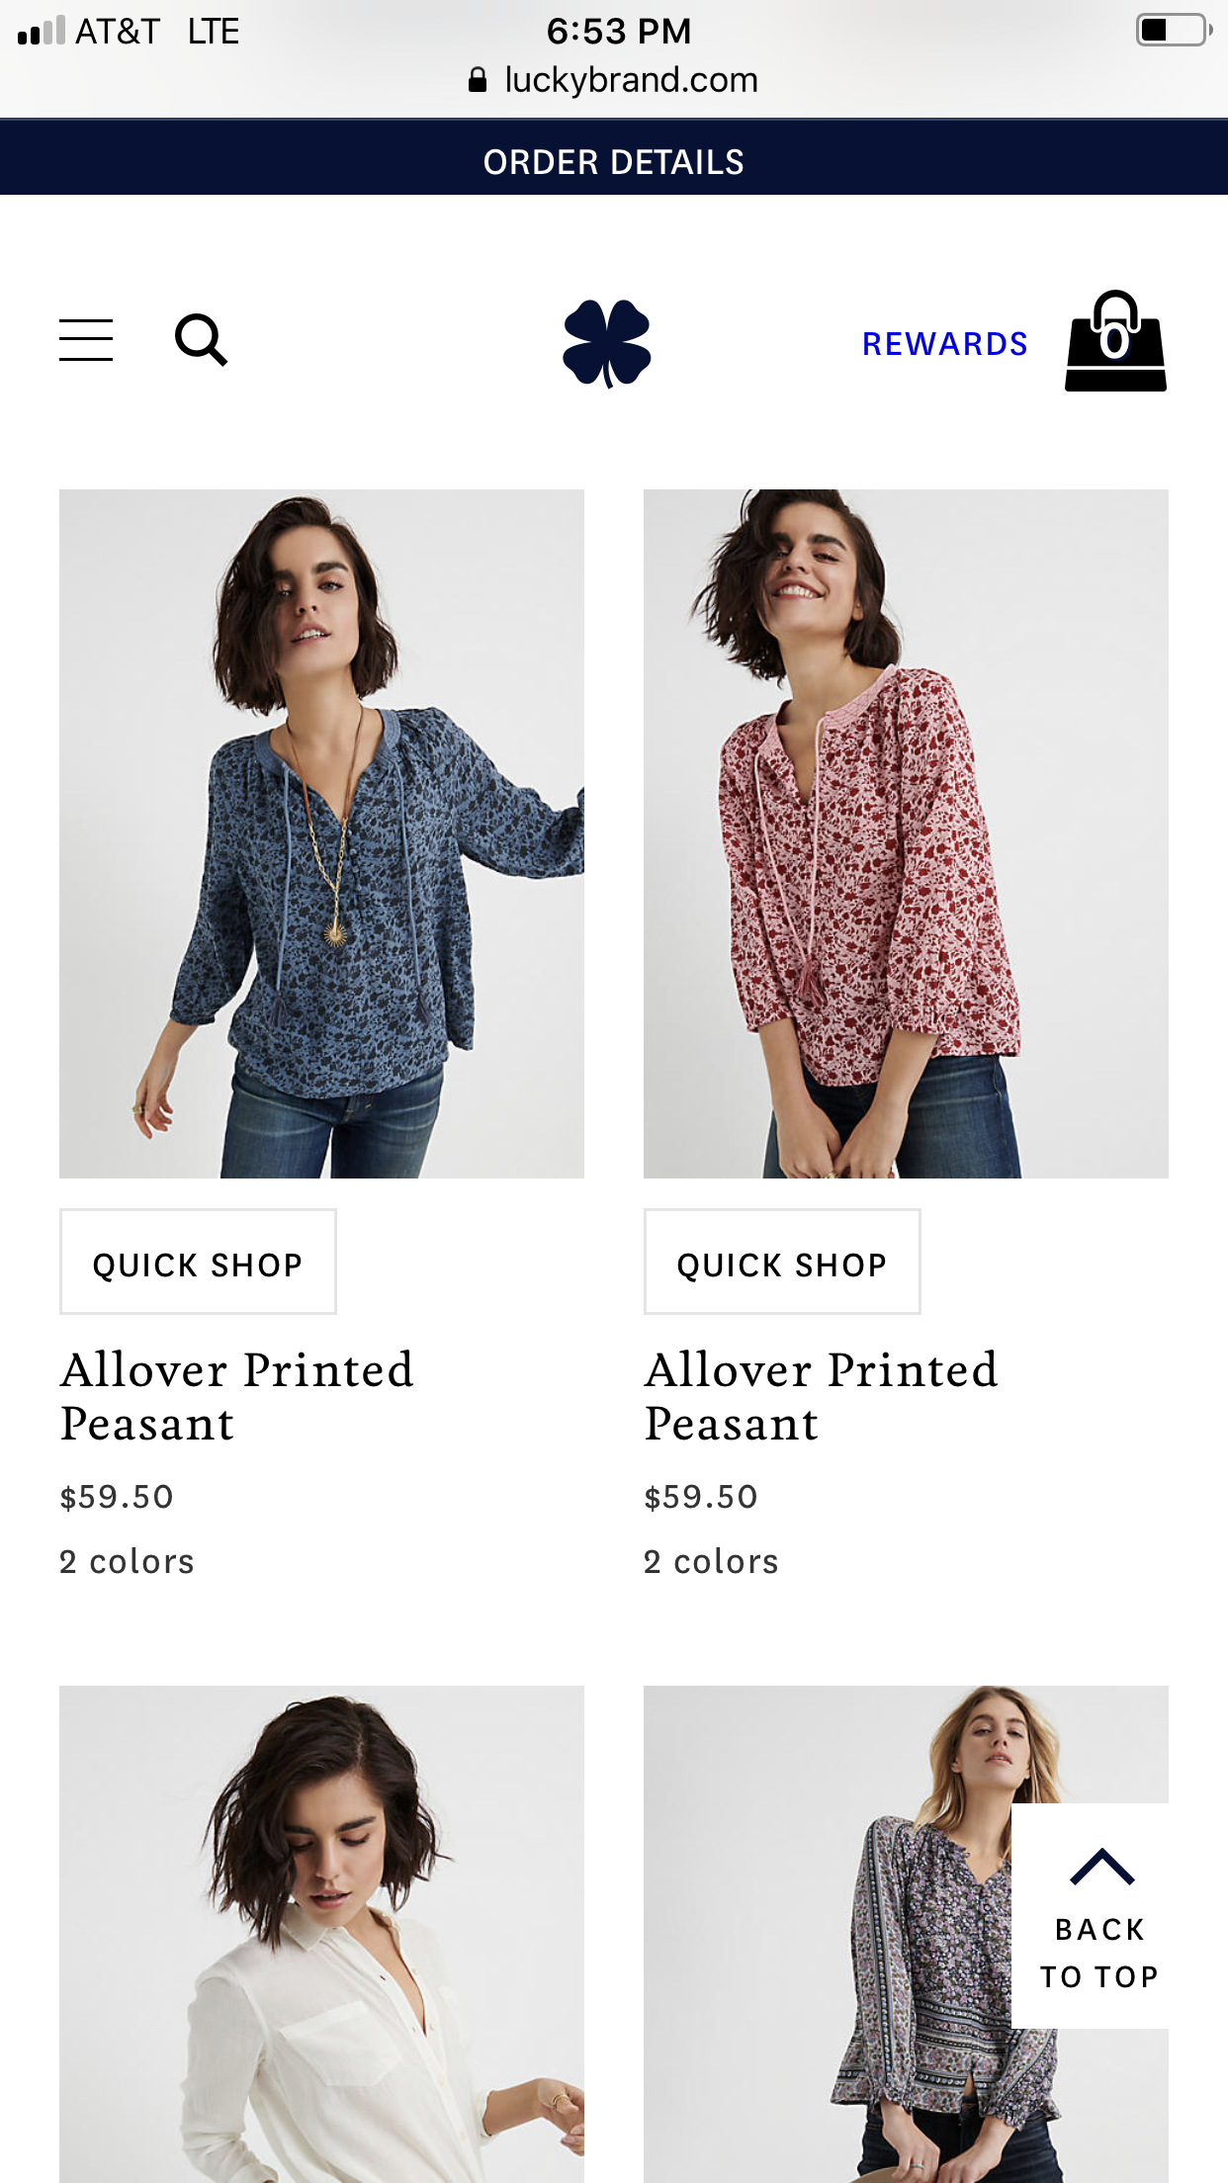Screen dimensions: 1228x2183
Task: Open the Rewards link
Action: point(944,344)
